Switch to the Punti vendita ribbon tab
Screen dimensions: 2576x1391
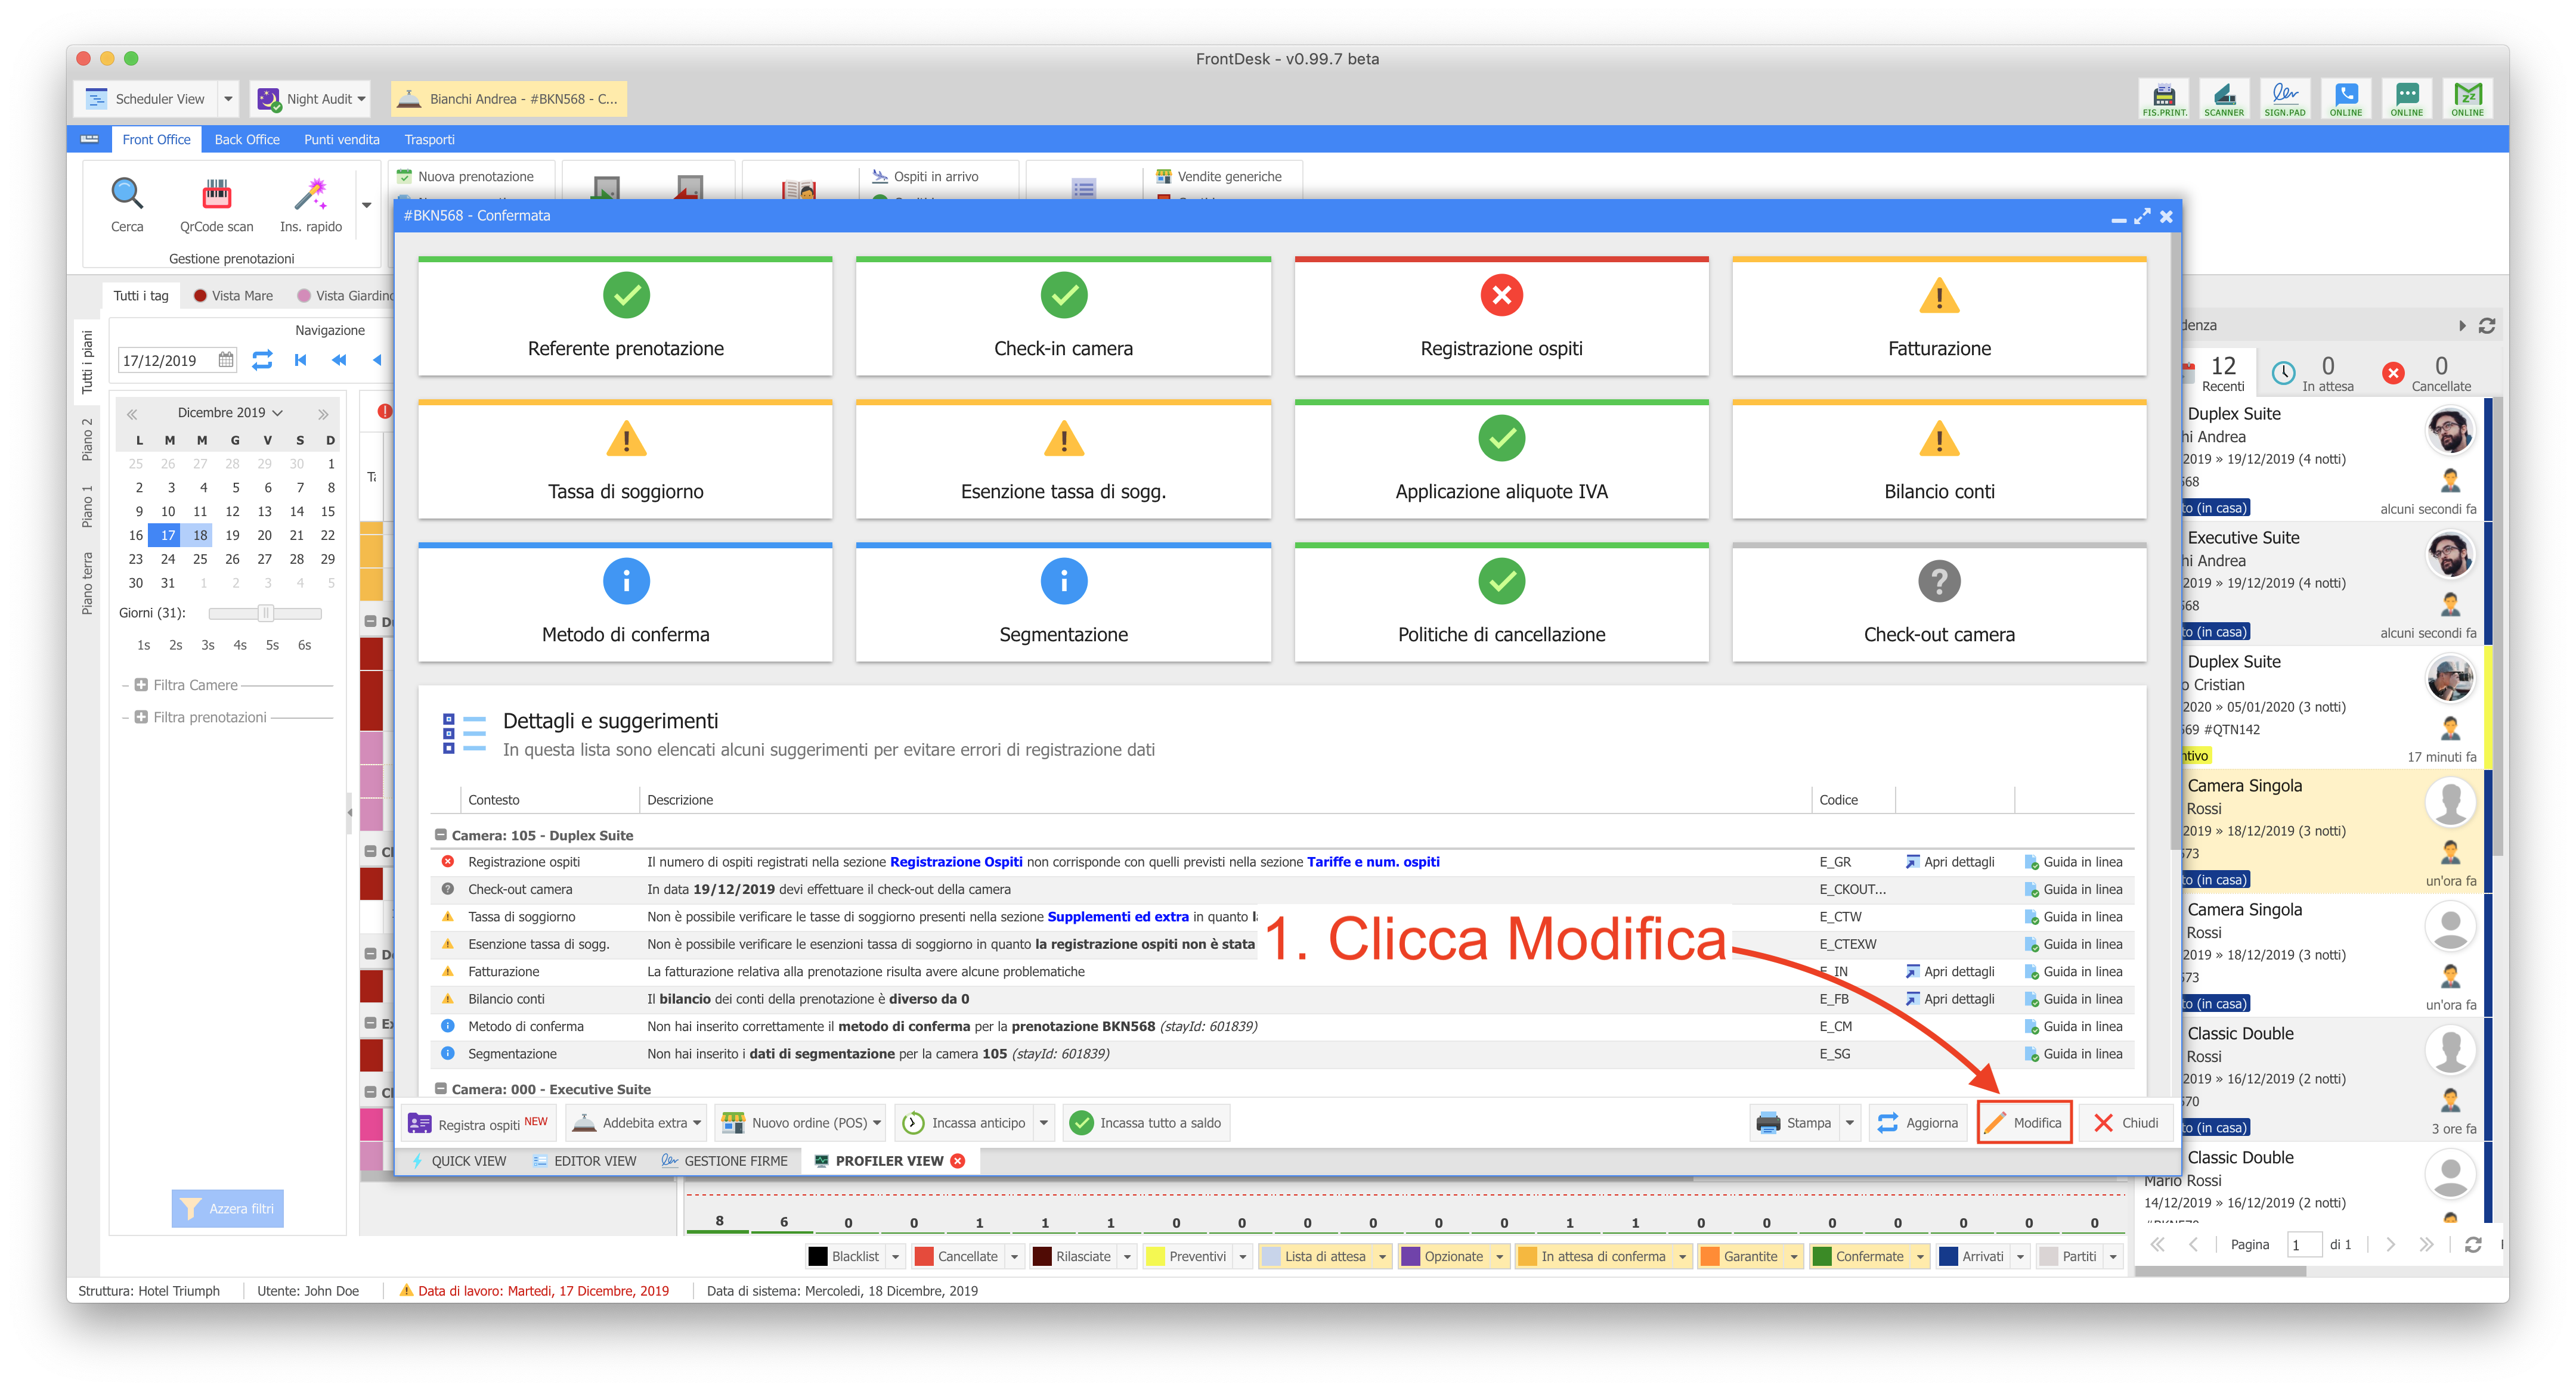[342, 139]
